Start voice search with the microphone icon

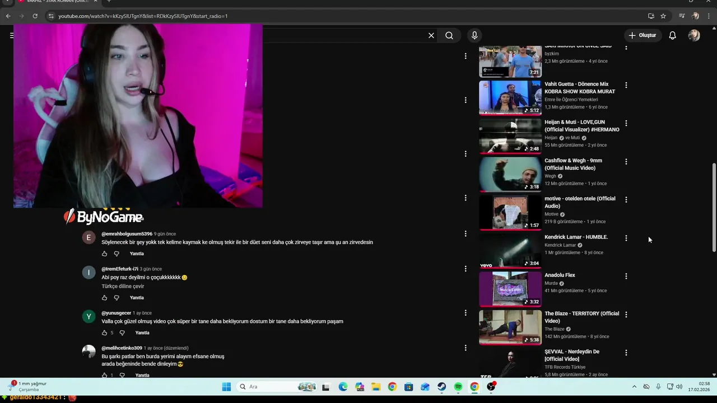[474, 35]
